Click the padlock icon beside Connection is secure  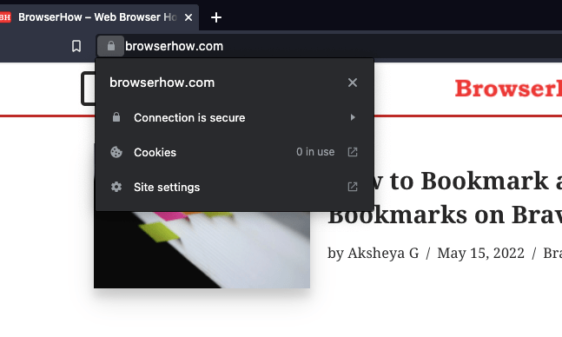click(x=116, y=117)
